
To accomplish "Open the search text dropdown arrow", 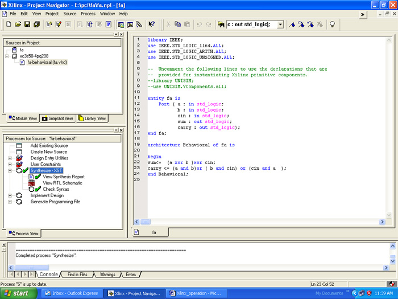I will tap(280, 24).
